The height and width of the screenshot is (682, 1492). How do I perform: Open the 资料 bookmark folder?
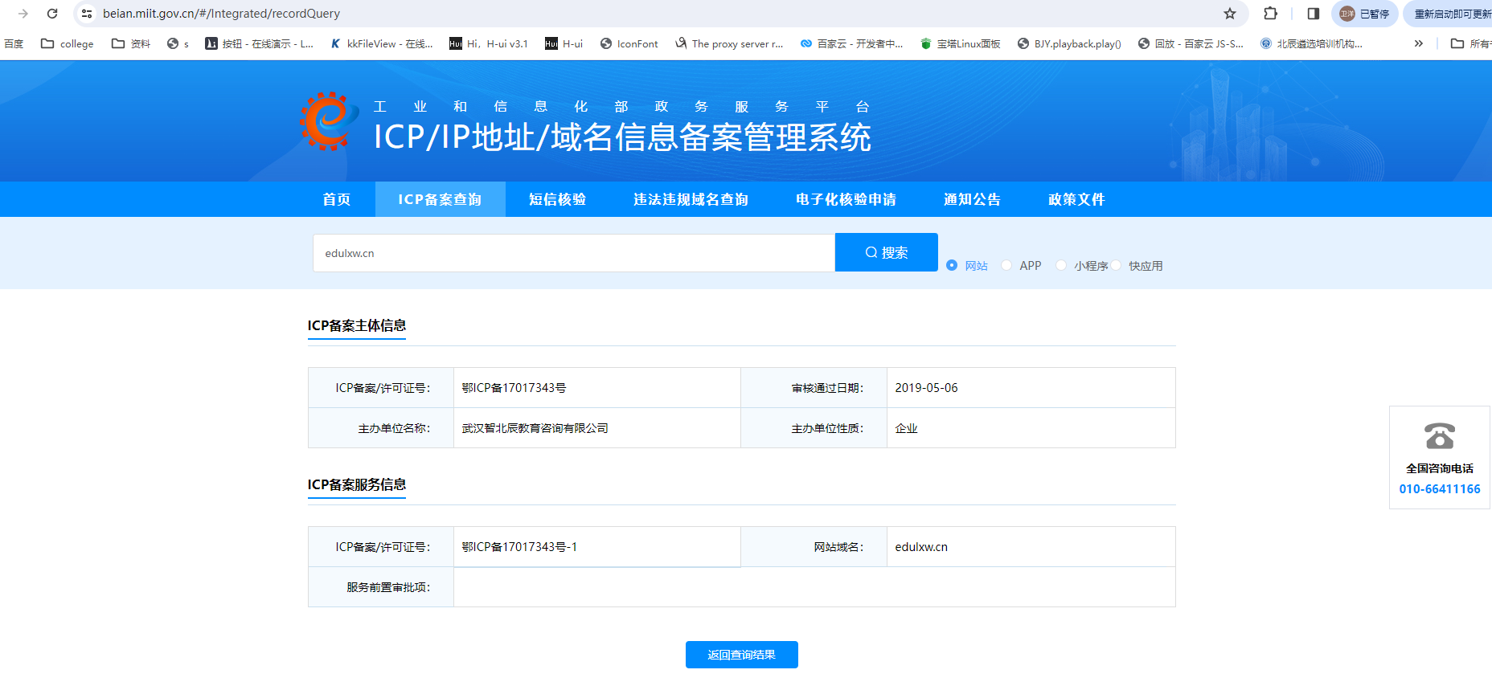click(131, 44)
